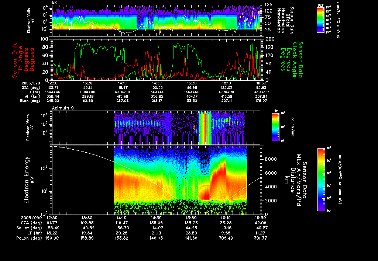The image size is (378, 261).
Task: Click the Hz counts color bar
Action: tap(275, 127)
